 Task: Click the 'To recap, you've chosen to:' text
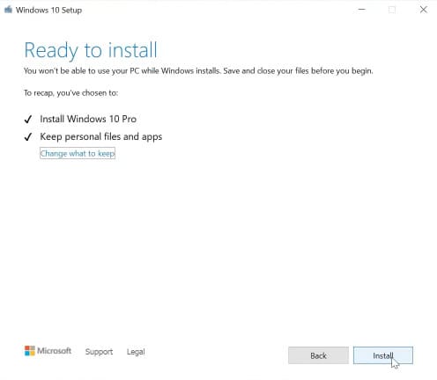tap(70, 93)
